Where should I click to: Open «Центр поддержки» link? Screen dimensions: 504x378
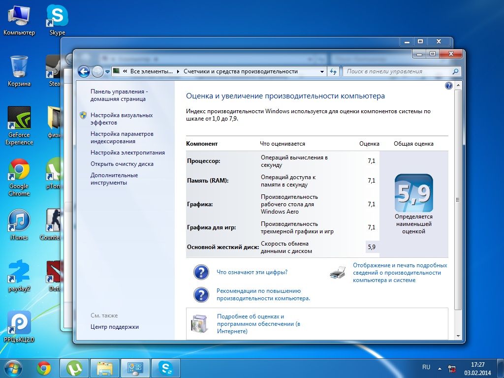(114, 327)
